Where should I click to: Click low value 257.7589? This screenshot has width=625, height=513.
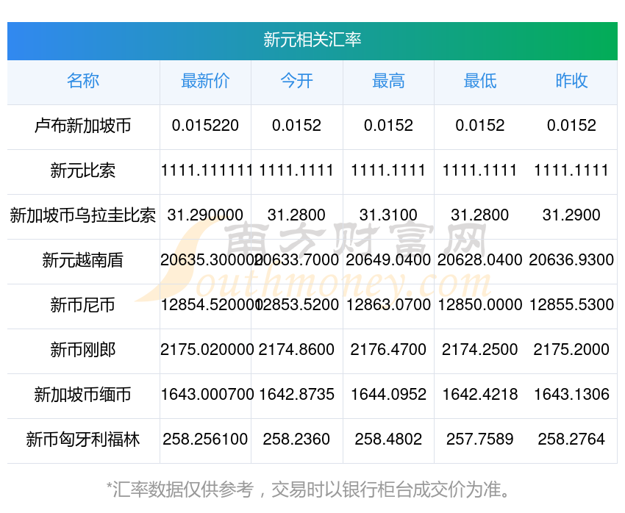tap(480, 440)
